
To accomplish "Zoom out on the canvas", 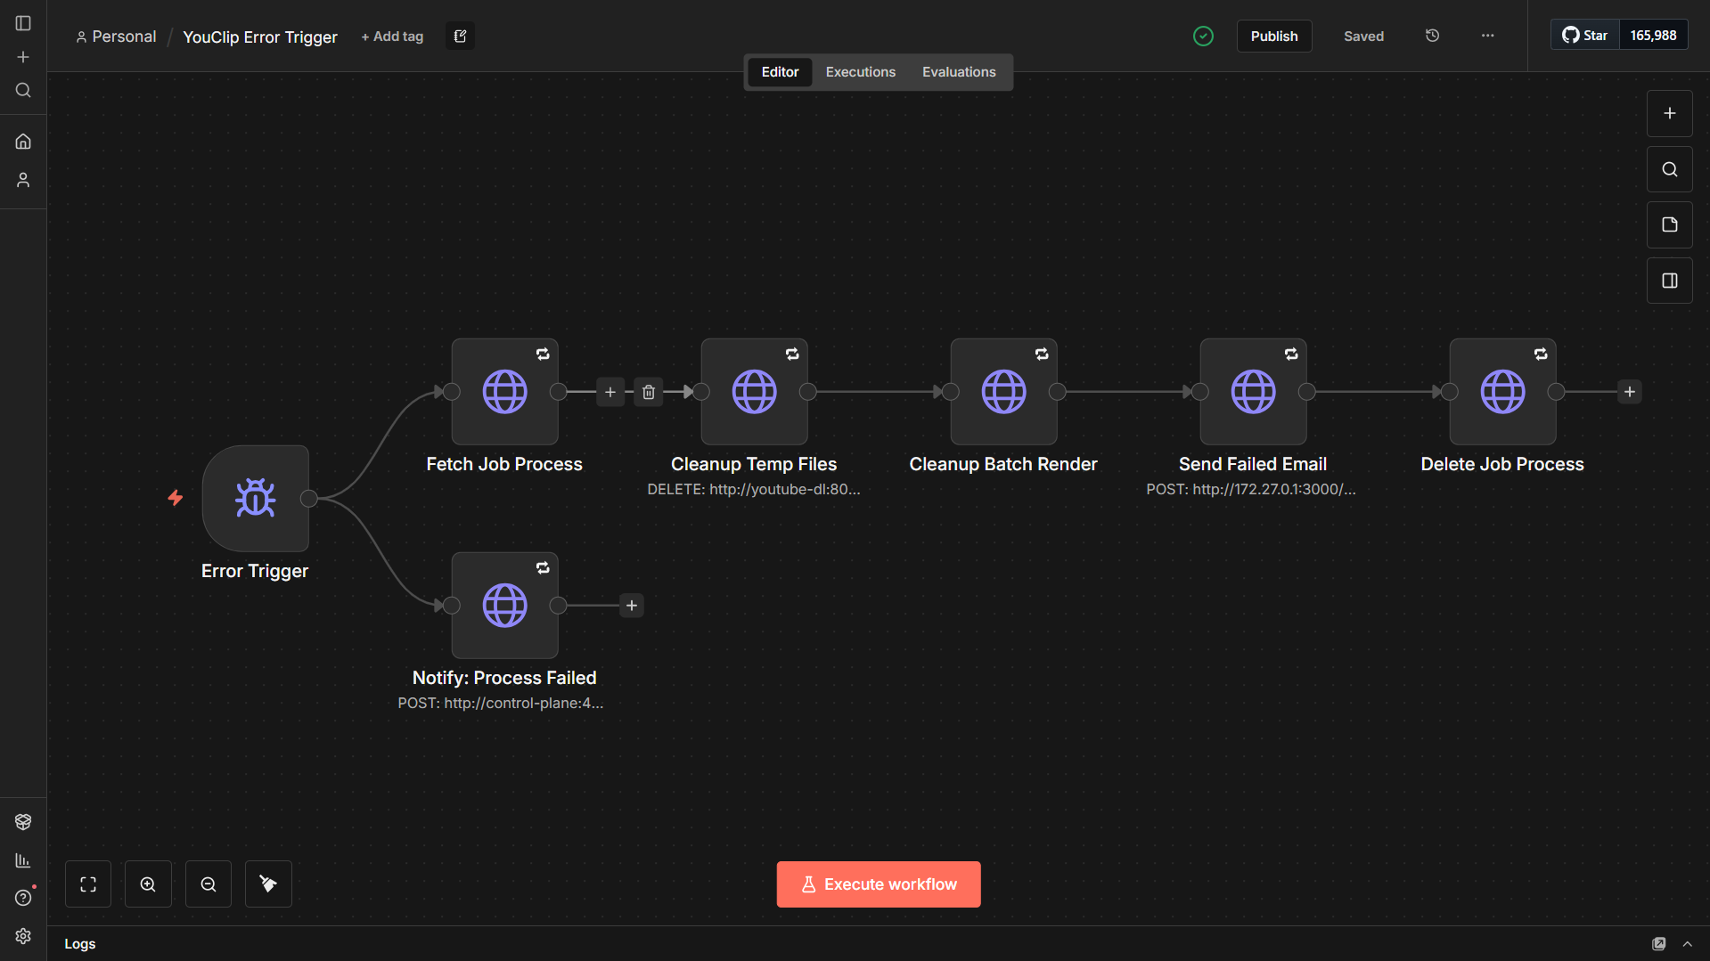I will (x=208, y=884).
